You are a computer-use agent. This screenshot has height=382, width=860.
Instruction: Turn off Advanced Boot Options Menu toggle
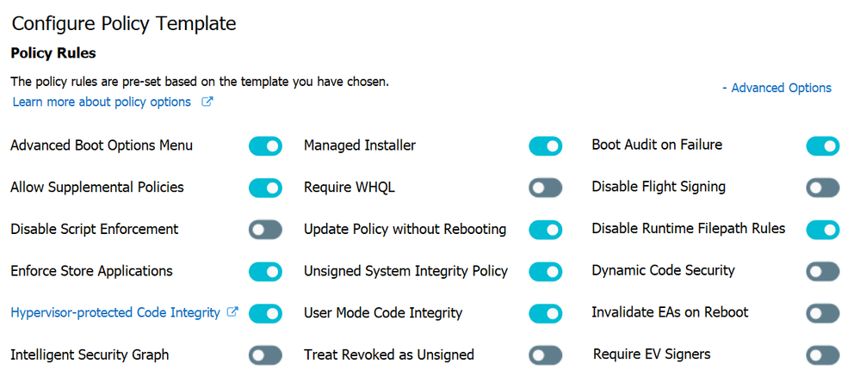(265, 146)
